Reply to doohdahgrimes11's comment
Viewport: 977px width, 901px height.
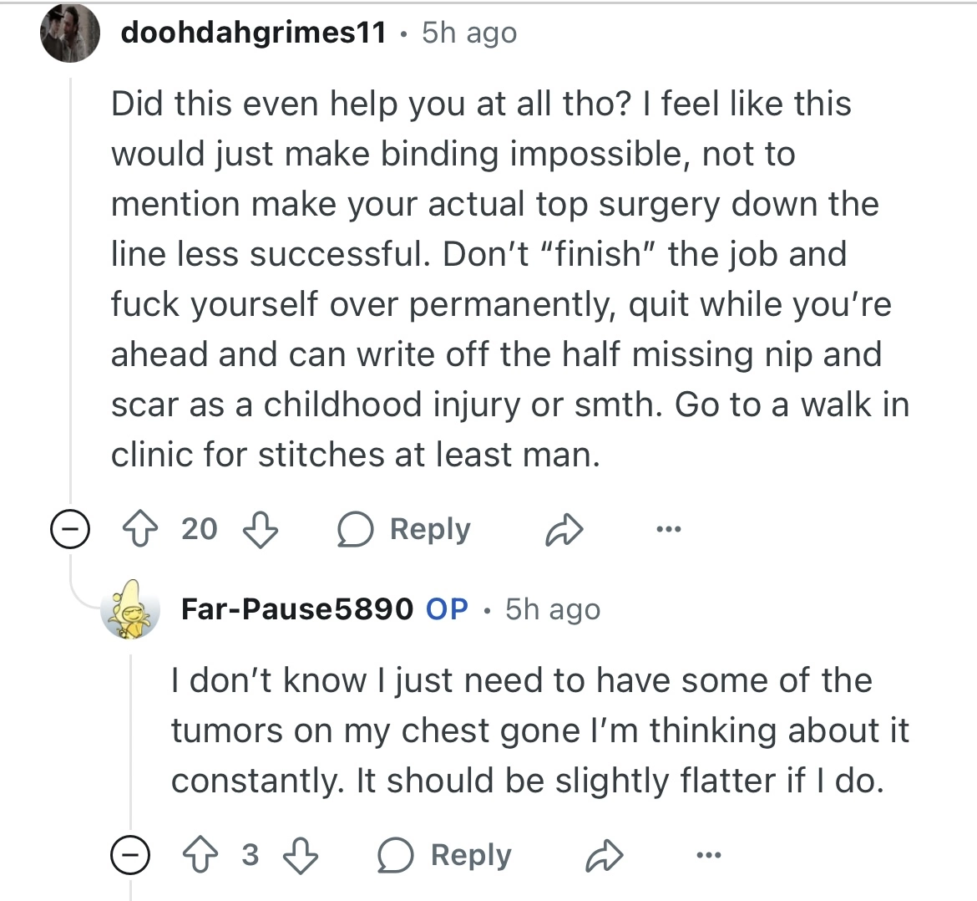[x=404, y=530]
